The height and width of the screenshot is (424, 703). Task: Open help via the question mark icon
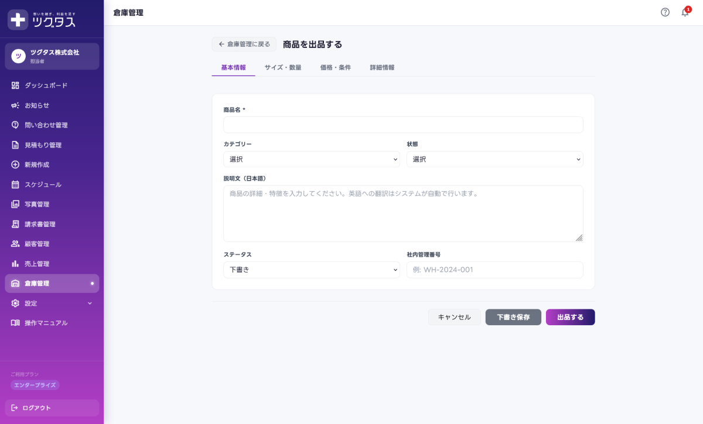[665, 12]
